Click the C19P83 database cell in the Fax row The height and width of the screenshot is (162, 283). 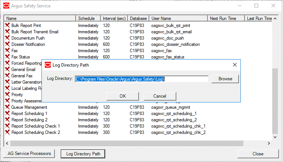pyautogui.click(x=137, y=51)
